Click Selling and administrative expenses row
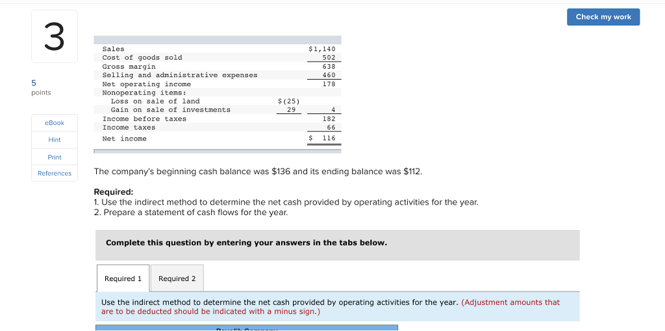 (217, 75)
